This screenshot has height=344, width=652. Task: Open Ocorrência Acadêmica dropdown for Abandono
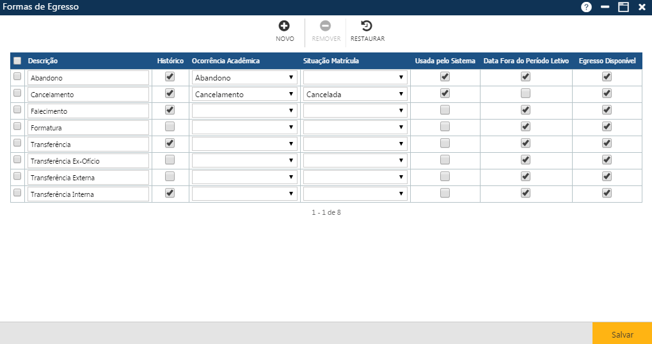click(x=244, y=77)
